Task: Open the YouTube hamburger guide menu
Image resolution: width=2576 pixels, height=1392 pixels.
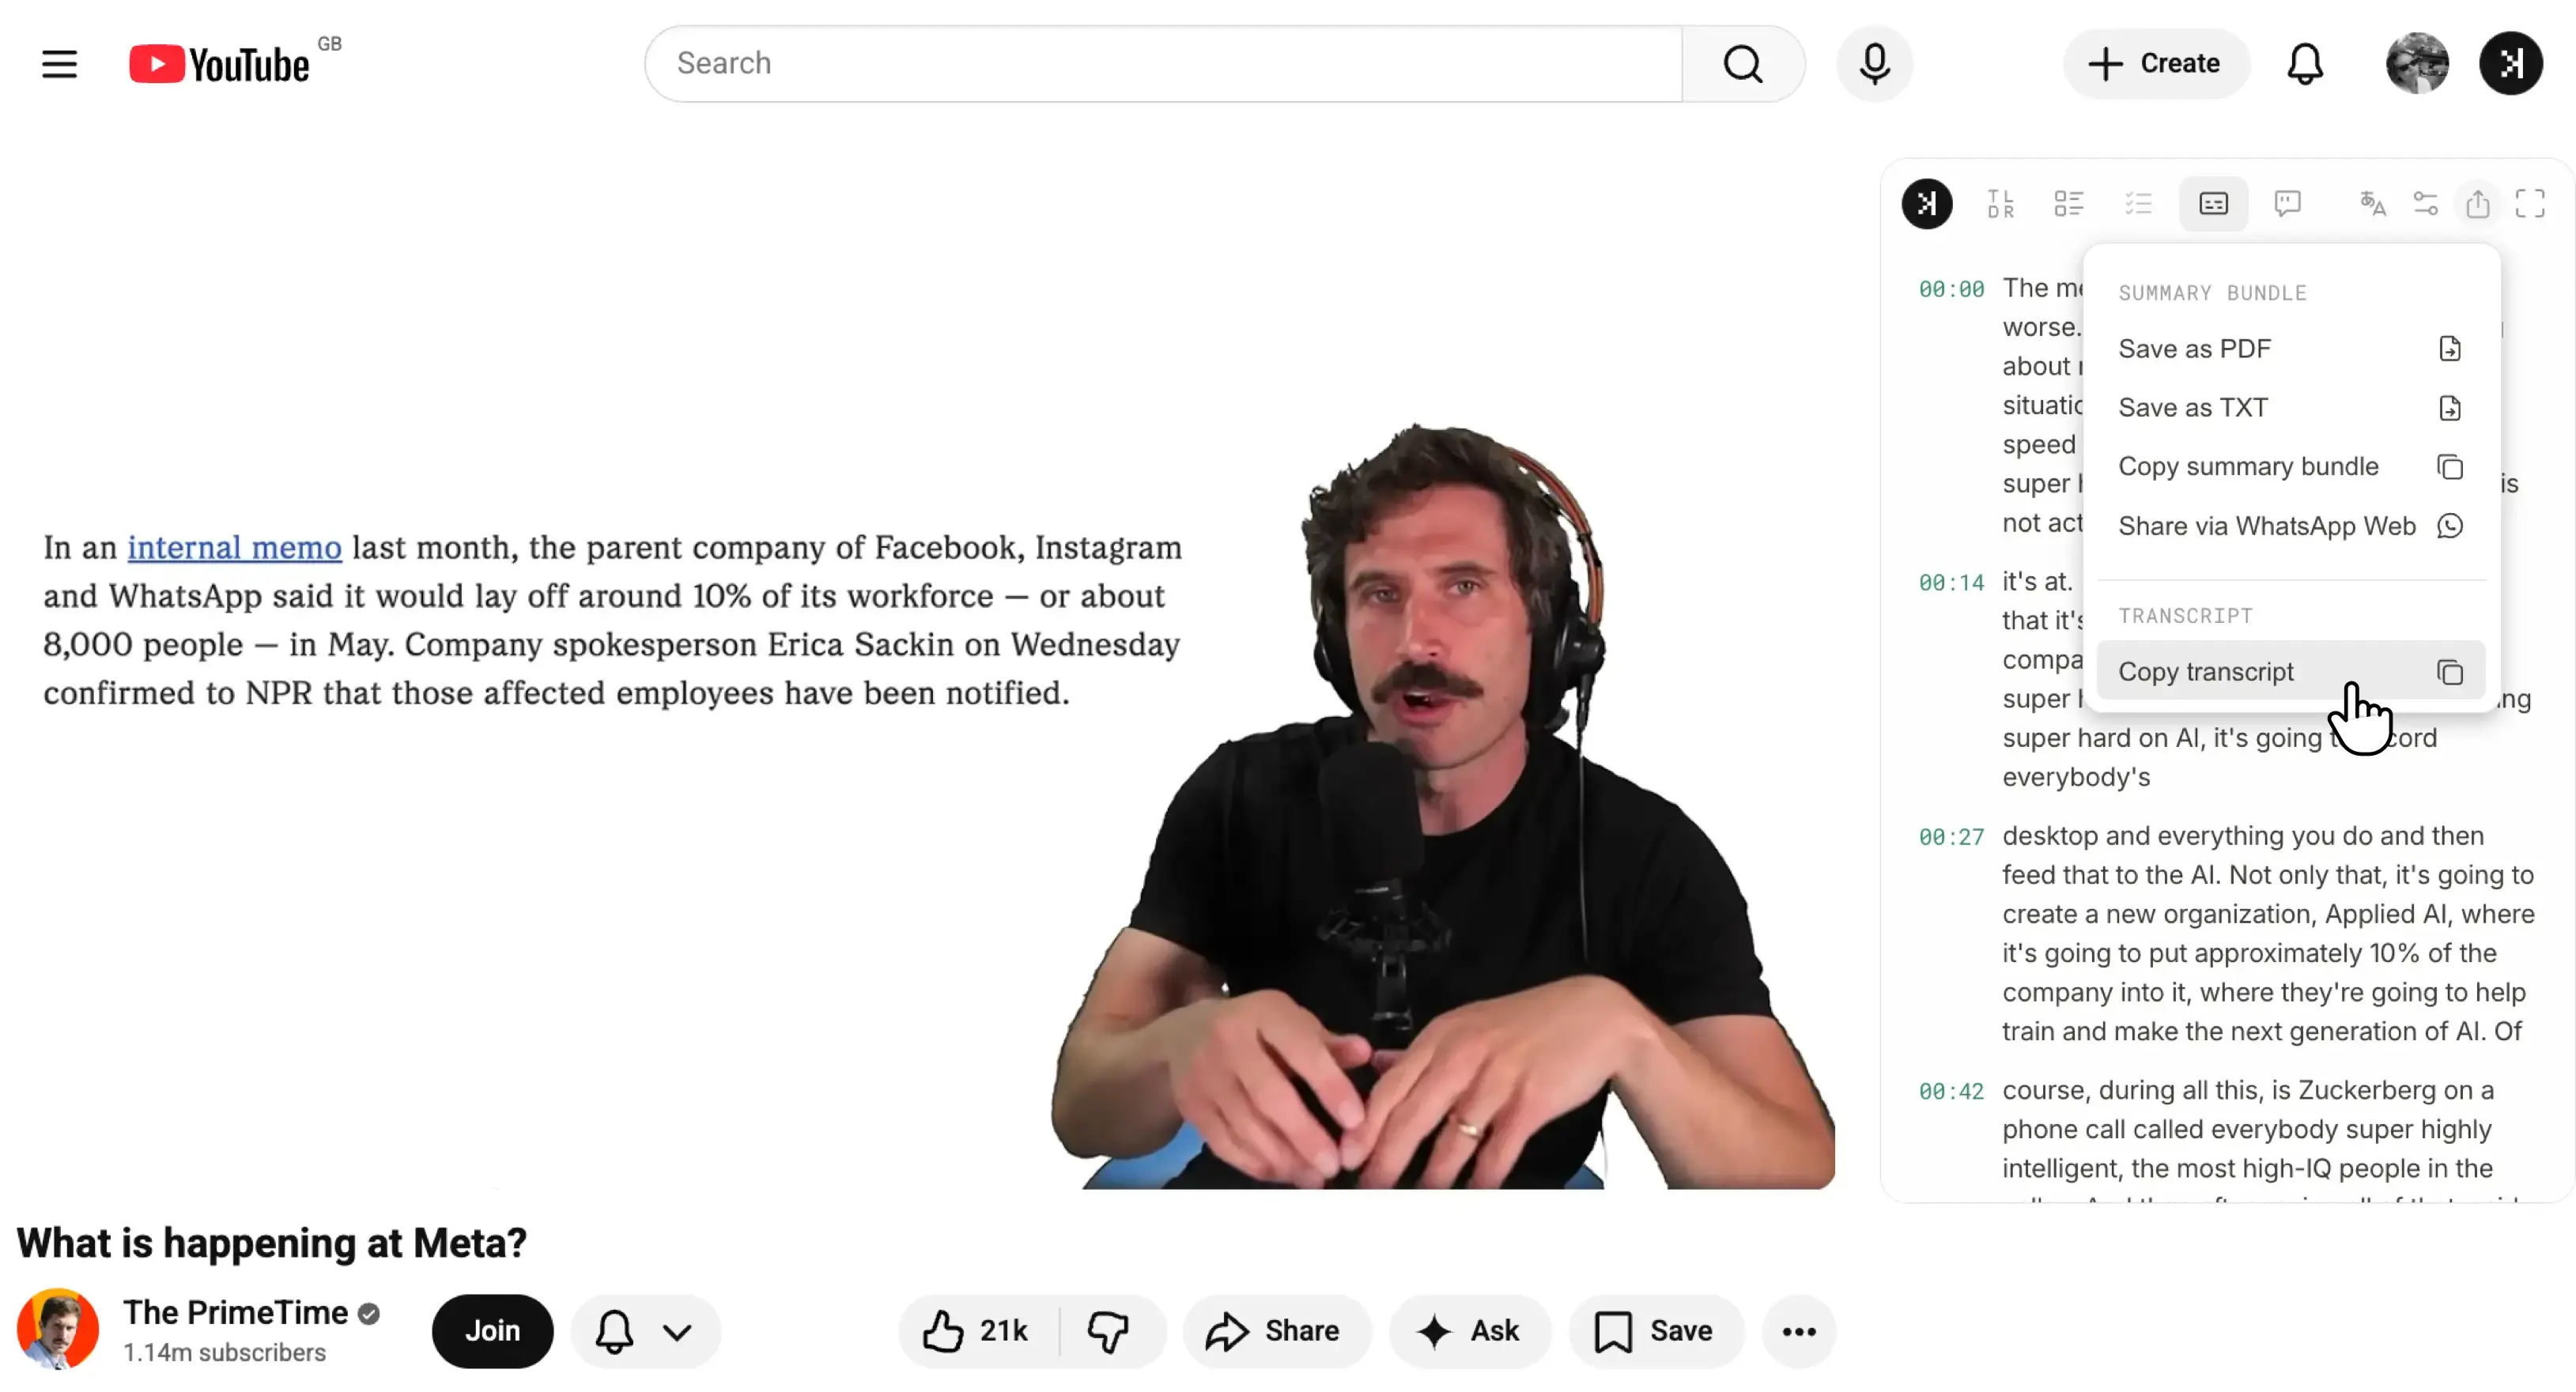Action: pyautogui.click(x=59, y=64)
